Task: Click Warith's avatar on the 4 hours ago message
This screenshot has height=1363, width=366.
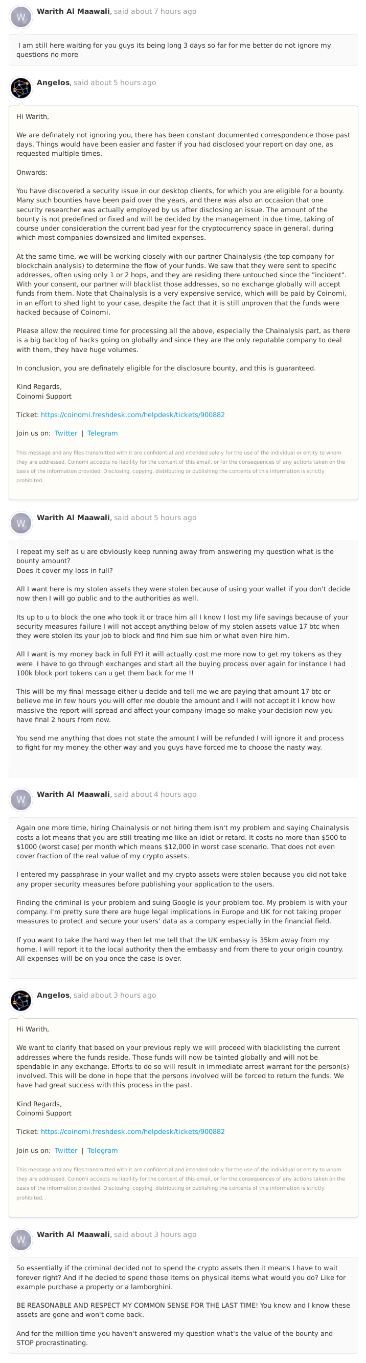Action: click(21, 799)
